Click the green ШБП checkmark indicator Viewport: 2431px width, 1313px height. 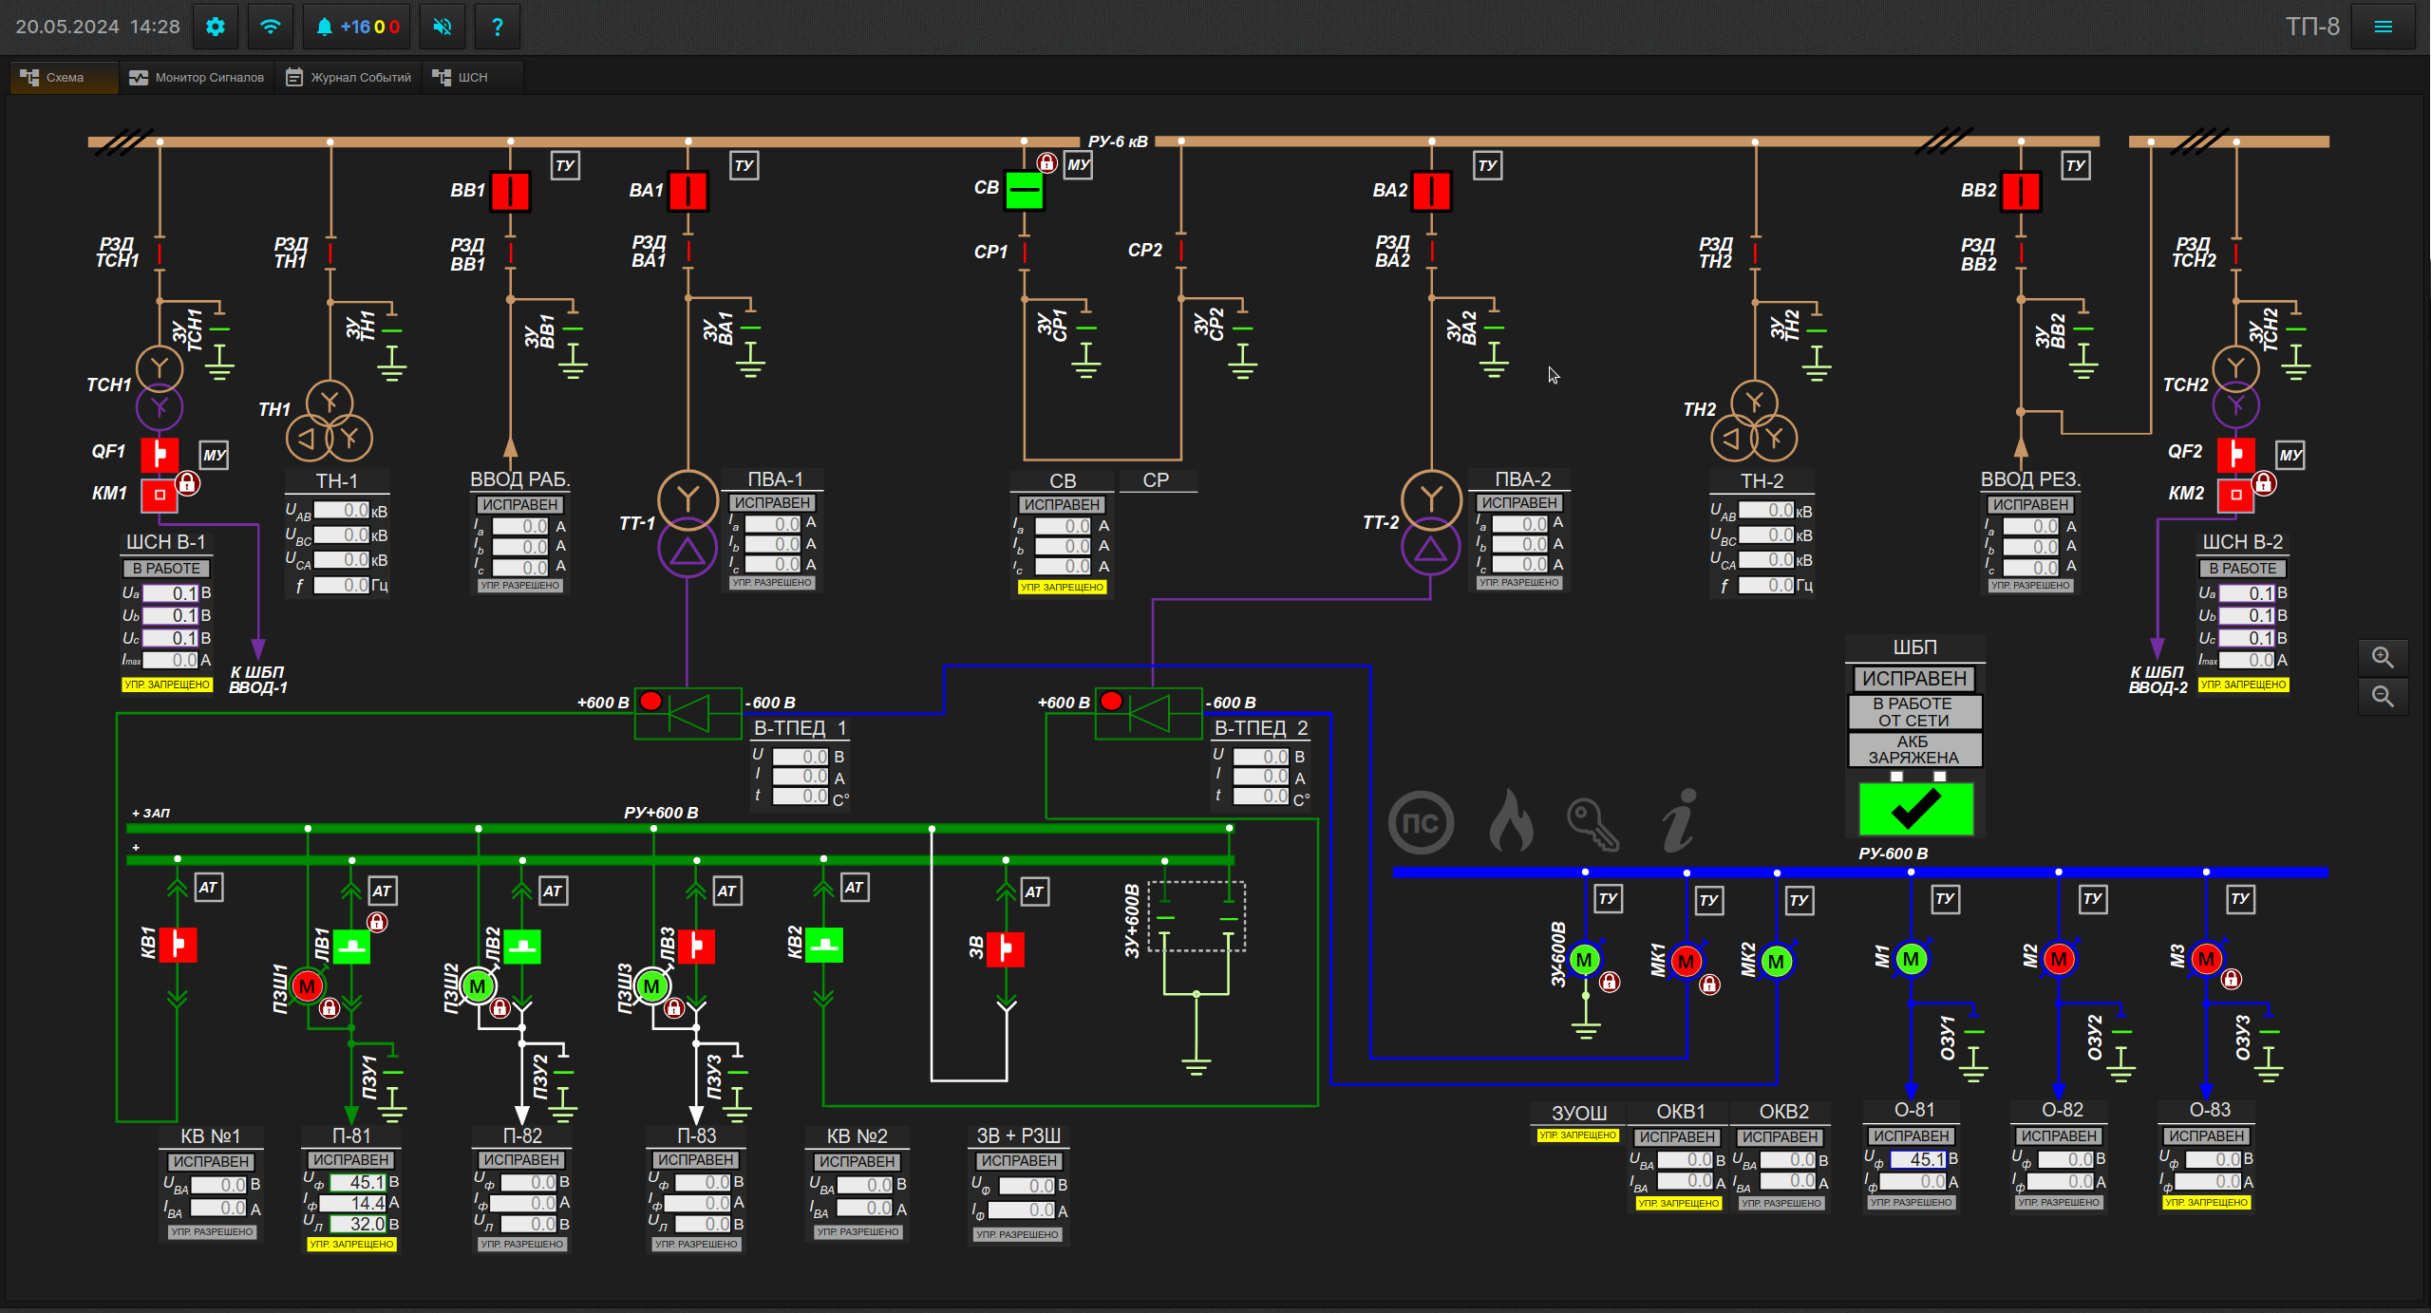tap(1916, 809)
